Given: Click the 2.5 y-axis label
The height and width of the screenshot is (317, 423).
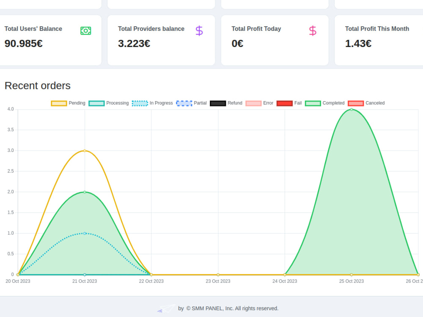Looking at the screenshot, I should coord(11,171).
